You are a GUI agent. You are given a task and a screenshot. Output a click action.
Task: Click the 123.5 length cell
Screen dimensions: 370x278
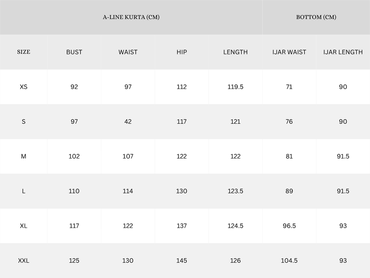coord(235,191)
